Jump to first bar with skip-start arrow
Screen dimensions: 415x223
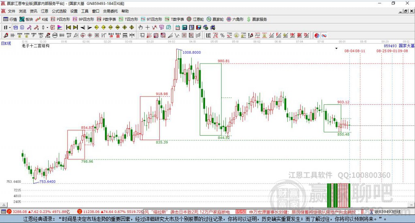68,28
